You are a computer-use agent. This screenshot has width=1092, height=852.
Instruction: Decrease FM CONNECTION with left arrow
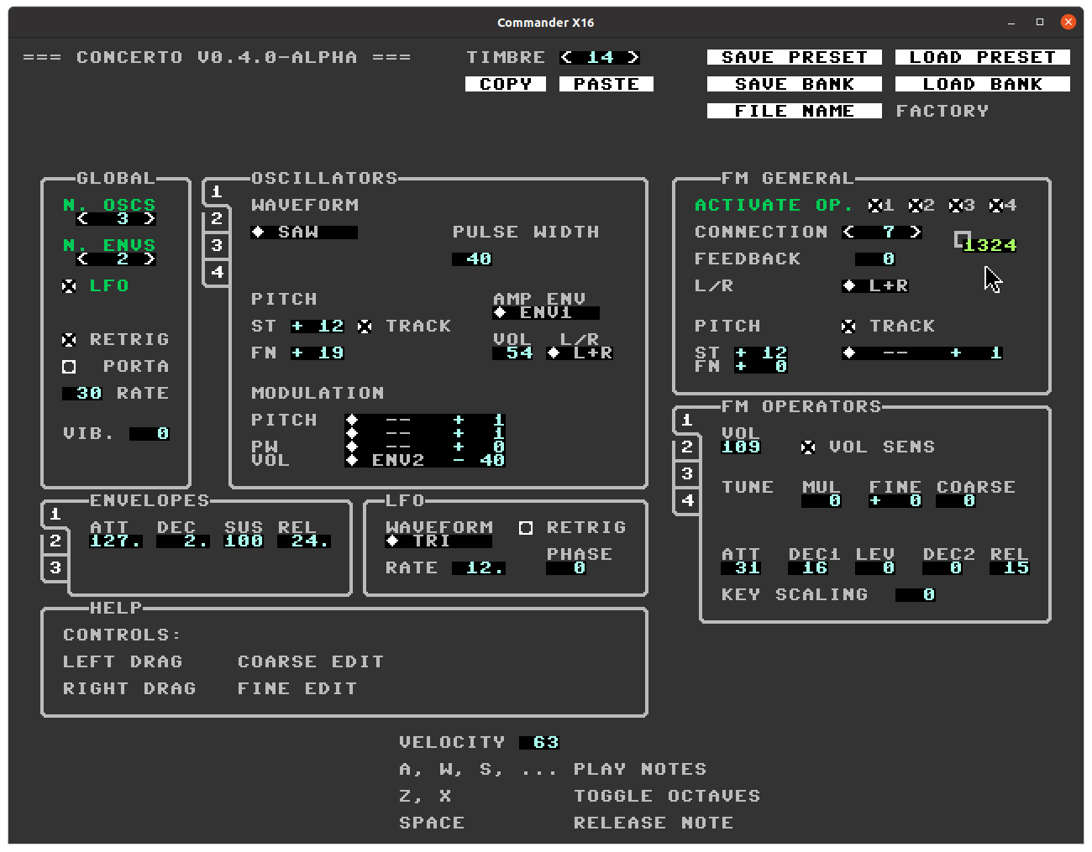click(x=848, y=232)
